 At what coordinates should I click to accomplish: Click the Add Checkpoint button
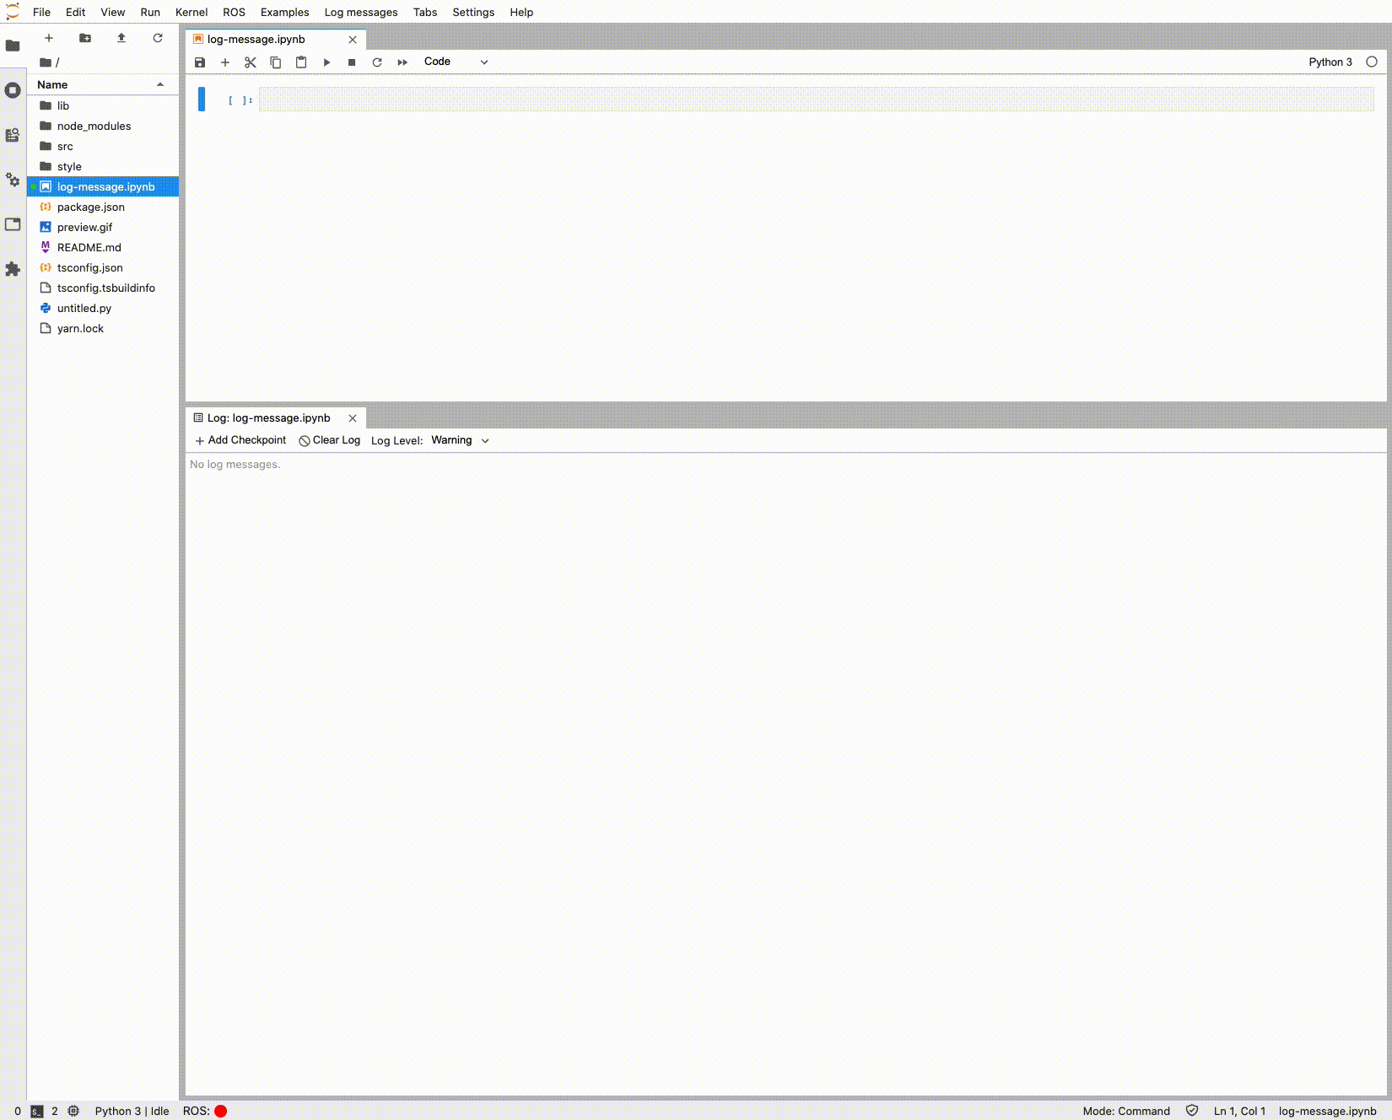pos(240,440)
